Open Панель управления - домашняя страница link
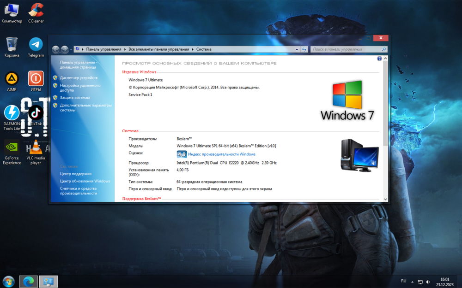Screen dimensions: 462x288 78,65
